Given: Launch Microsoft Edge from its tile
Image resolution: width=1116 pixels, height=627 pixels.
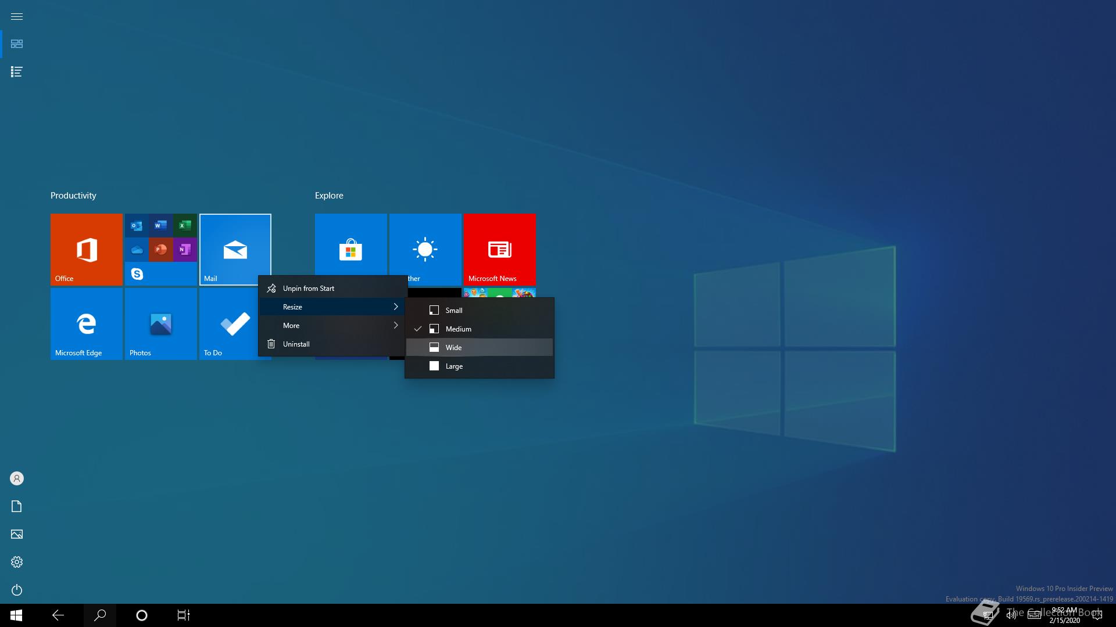Looking at the screenshot, I should (87, 324).
